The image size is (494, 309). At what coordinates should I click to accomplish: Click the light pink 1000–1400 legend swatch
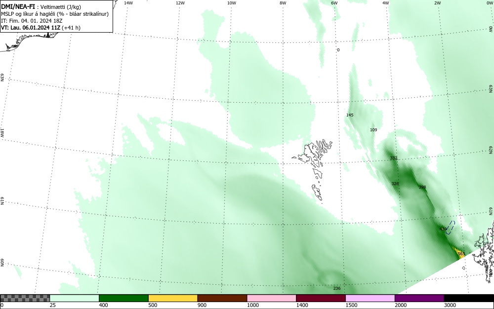coord(272,298)
